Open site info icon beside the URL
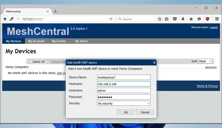This screenshot has width=222, height=128. (18, 19)
